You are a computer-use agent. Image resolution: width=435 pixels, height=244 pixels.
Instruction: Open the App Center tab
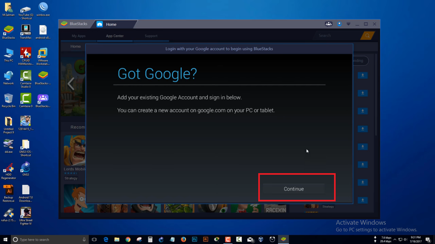click(x=115, y=36)
